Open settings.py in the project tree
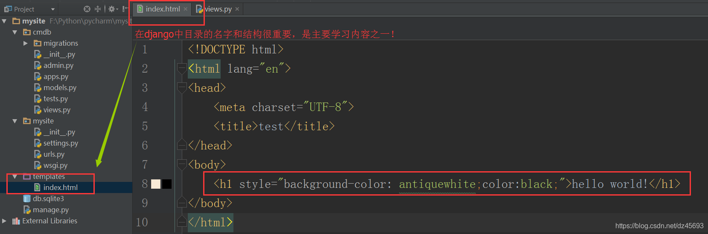 pyautogui.click(x=61, y=143)
